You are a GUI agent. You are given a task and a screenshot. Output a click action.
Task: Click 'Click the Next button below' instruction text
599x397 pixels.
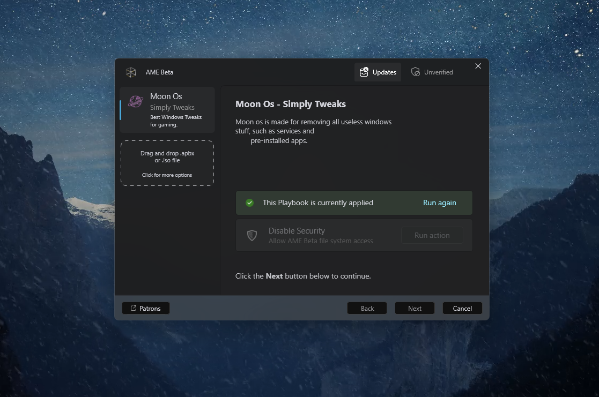(303, 276)
